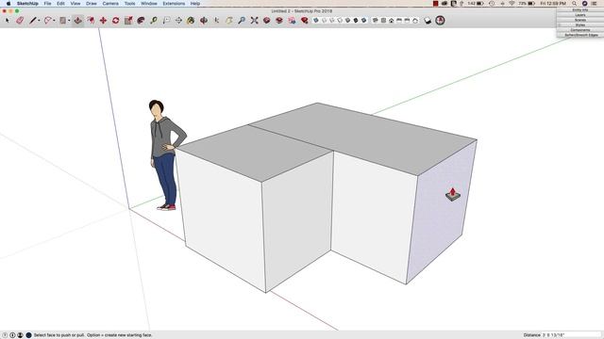Toggle Back Edges style
This screenshot has height=339, width=604.
[324, 21]
